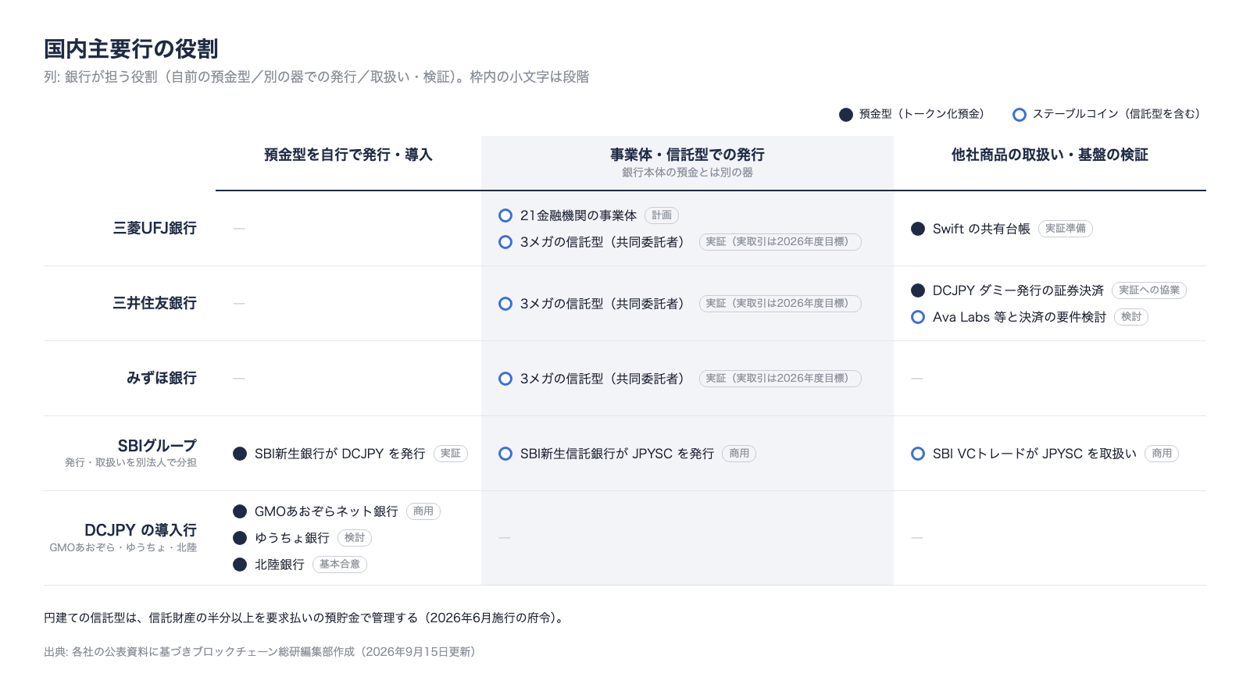Click the 実証（実取引は2026年度目標）badge in the みずほ銀行 row
The height and width of the screenshot is (691, 1250).
click(780, 379)
